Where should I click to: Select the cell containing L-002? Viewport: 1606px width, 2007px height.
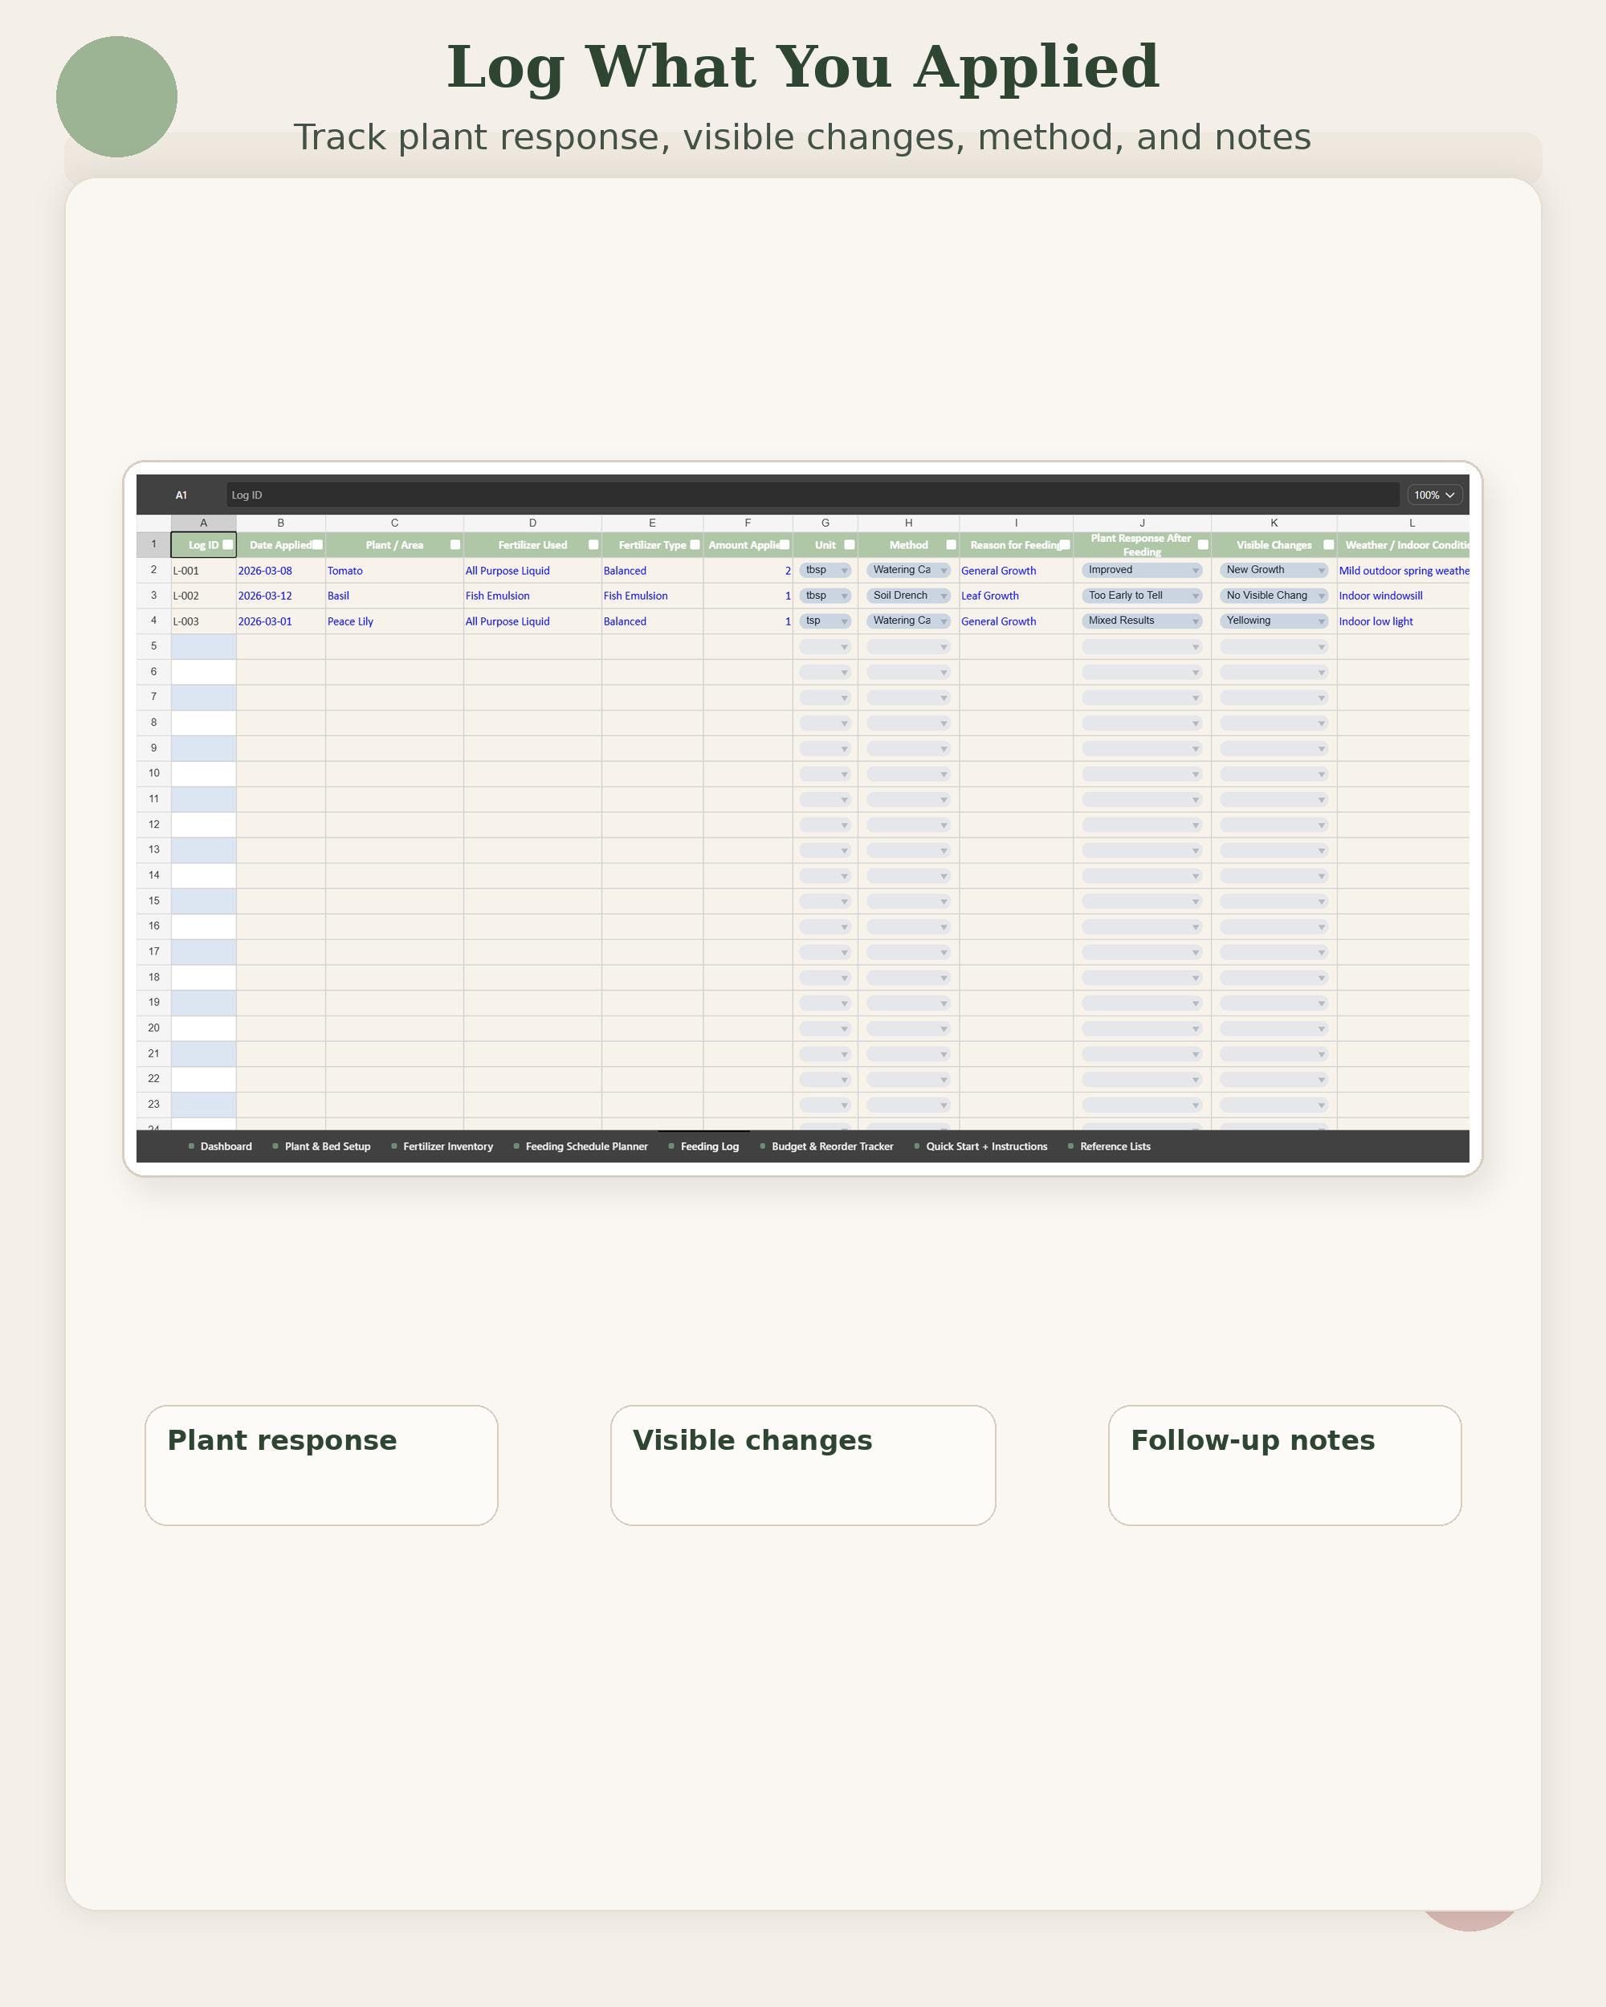click(204, 596)
